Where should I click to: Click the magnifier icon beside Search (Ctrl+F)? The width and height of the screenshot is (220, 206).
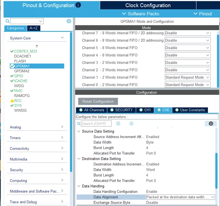(79, 124)
